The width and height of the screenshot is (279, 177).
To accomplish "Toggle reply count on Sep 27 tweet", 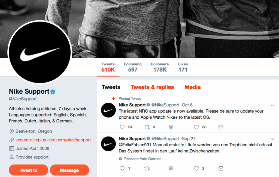I will [122, 168].
